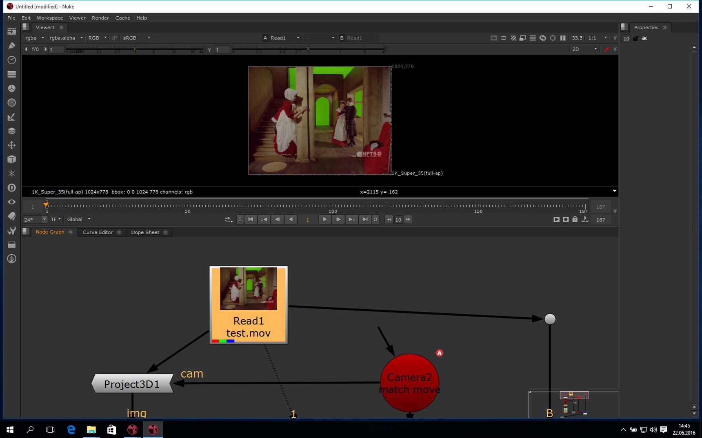Image resolution: width=702 pixels, height=438 pixels.
Task: Open the Time nodes menu (clock icon)
Action: pos(11,60)
